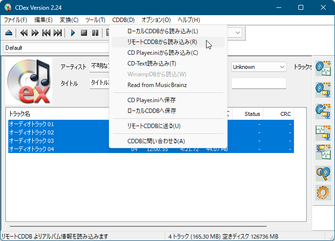The height and width of the screenshot is (241, 335).
Task: Click the horizontal scrollbar below track list
Action: click(138, 226)
